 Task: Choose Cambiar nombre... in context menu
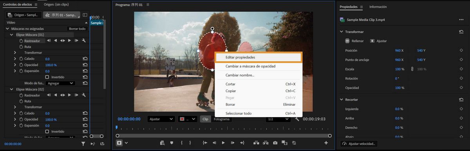click(258, 75)
